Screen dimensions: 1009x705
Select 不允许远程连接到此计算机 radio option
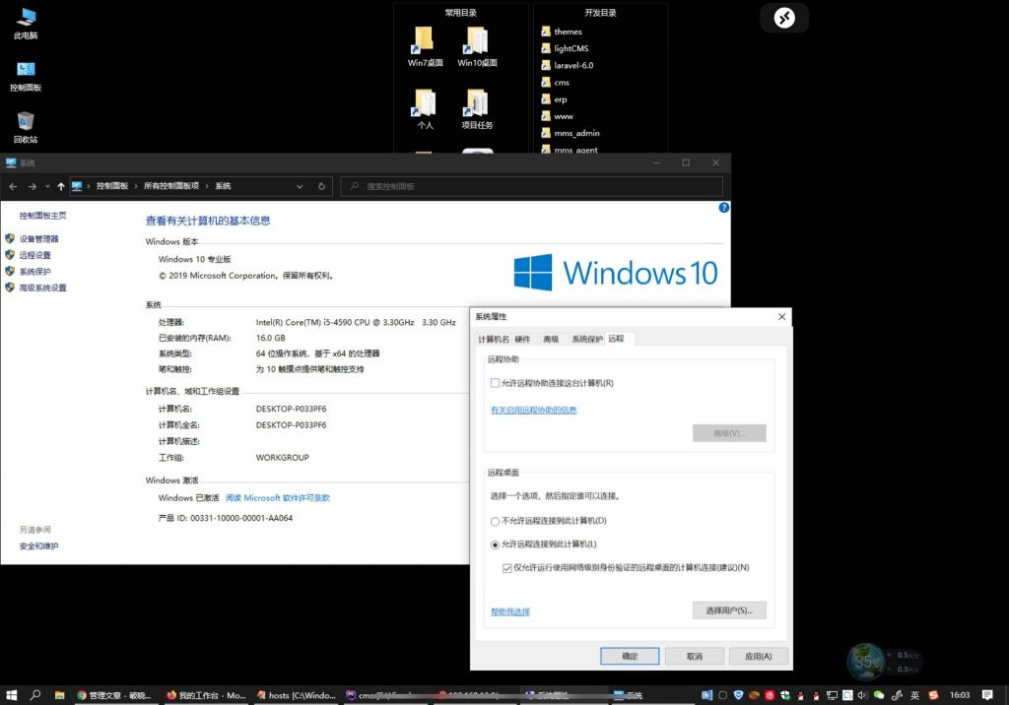pos(495,522)
